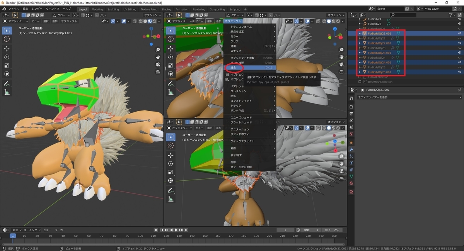Screen dimensions: 464x251
Task: Expand FurBodyObj23.001 in outliner
Action: 360,53
